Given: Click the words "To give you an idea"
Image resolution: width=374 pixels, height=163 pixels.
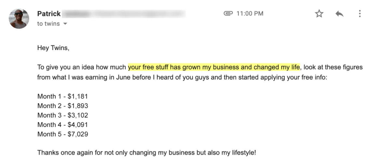Looking at the screenshot, I should point(62,68).
